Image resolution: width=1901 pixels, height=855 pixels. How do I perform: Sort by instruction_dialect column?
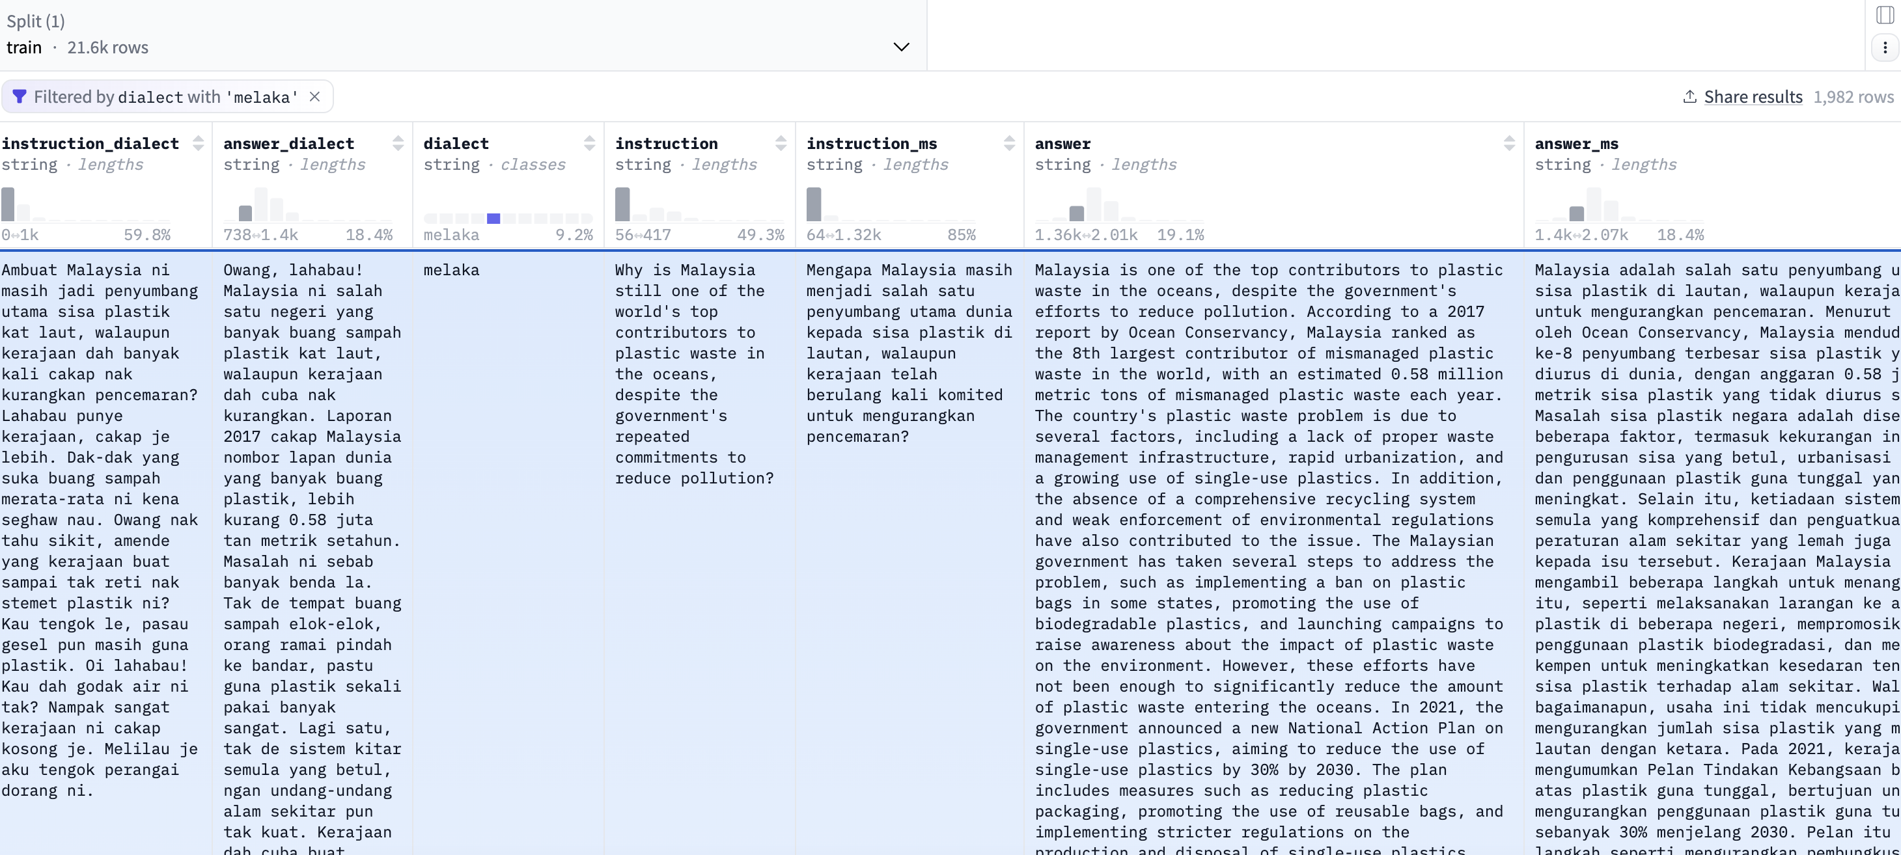pos(198,143)
